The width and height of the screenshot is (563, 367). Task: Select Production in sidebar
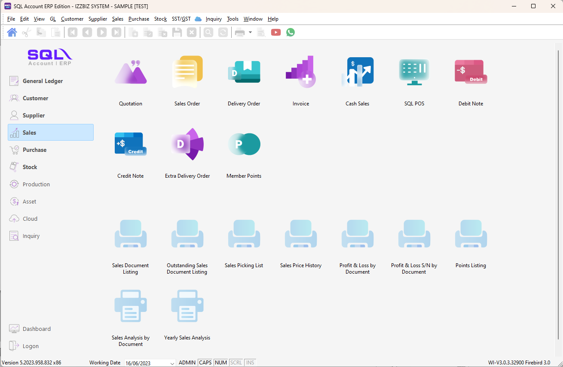click(51, 184)
